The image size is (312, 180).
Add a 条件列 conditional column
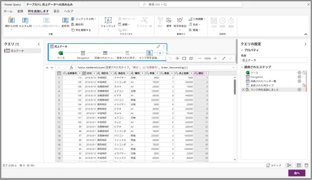click(65, 22)
